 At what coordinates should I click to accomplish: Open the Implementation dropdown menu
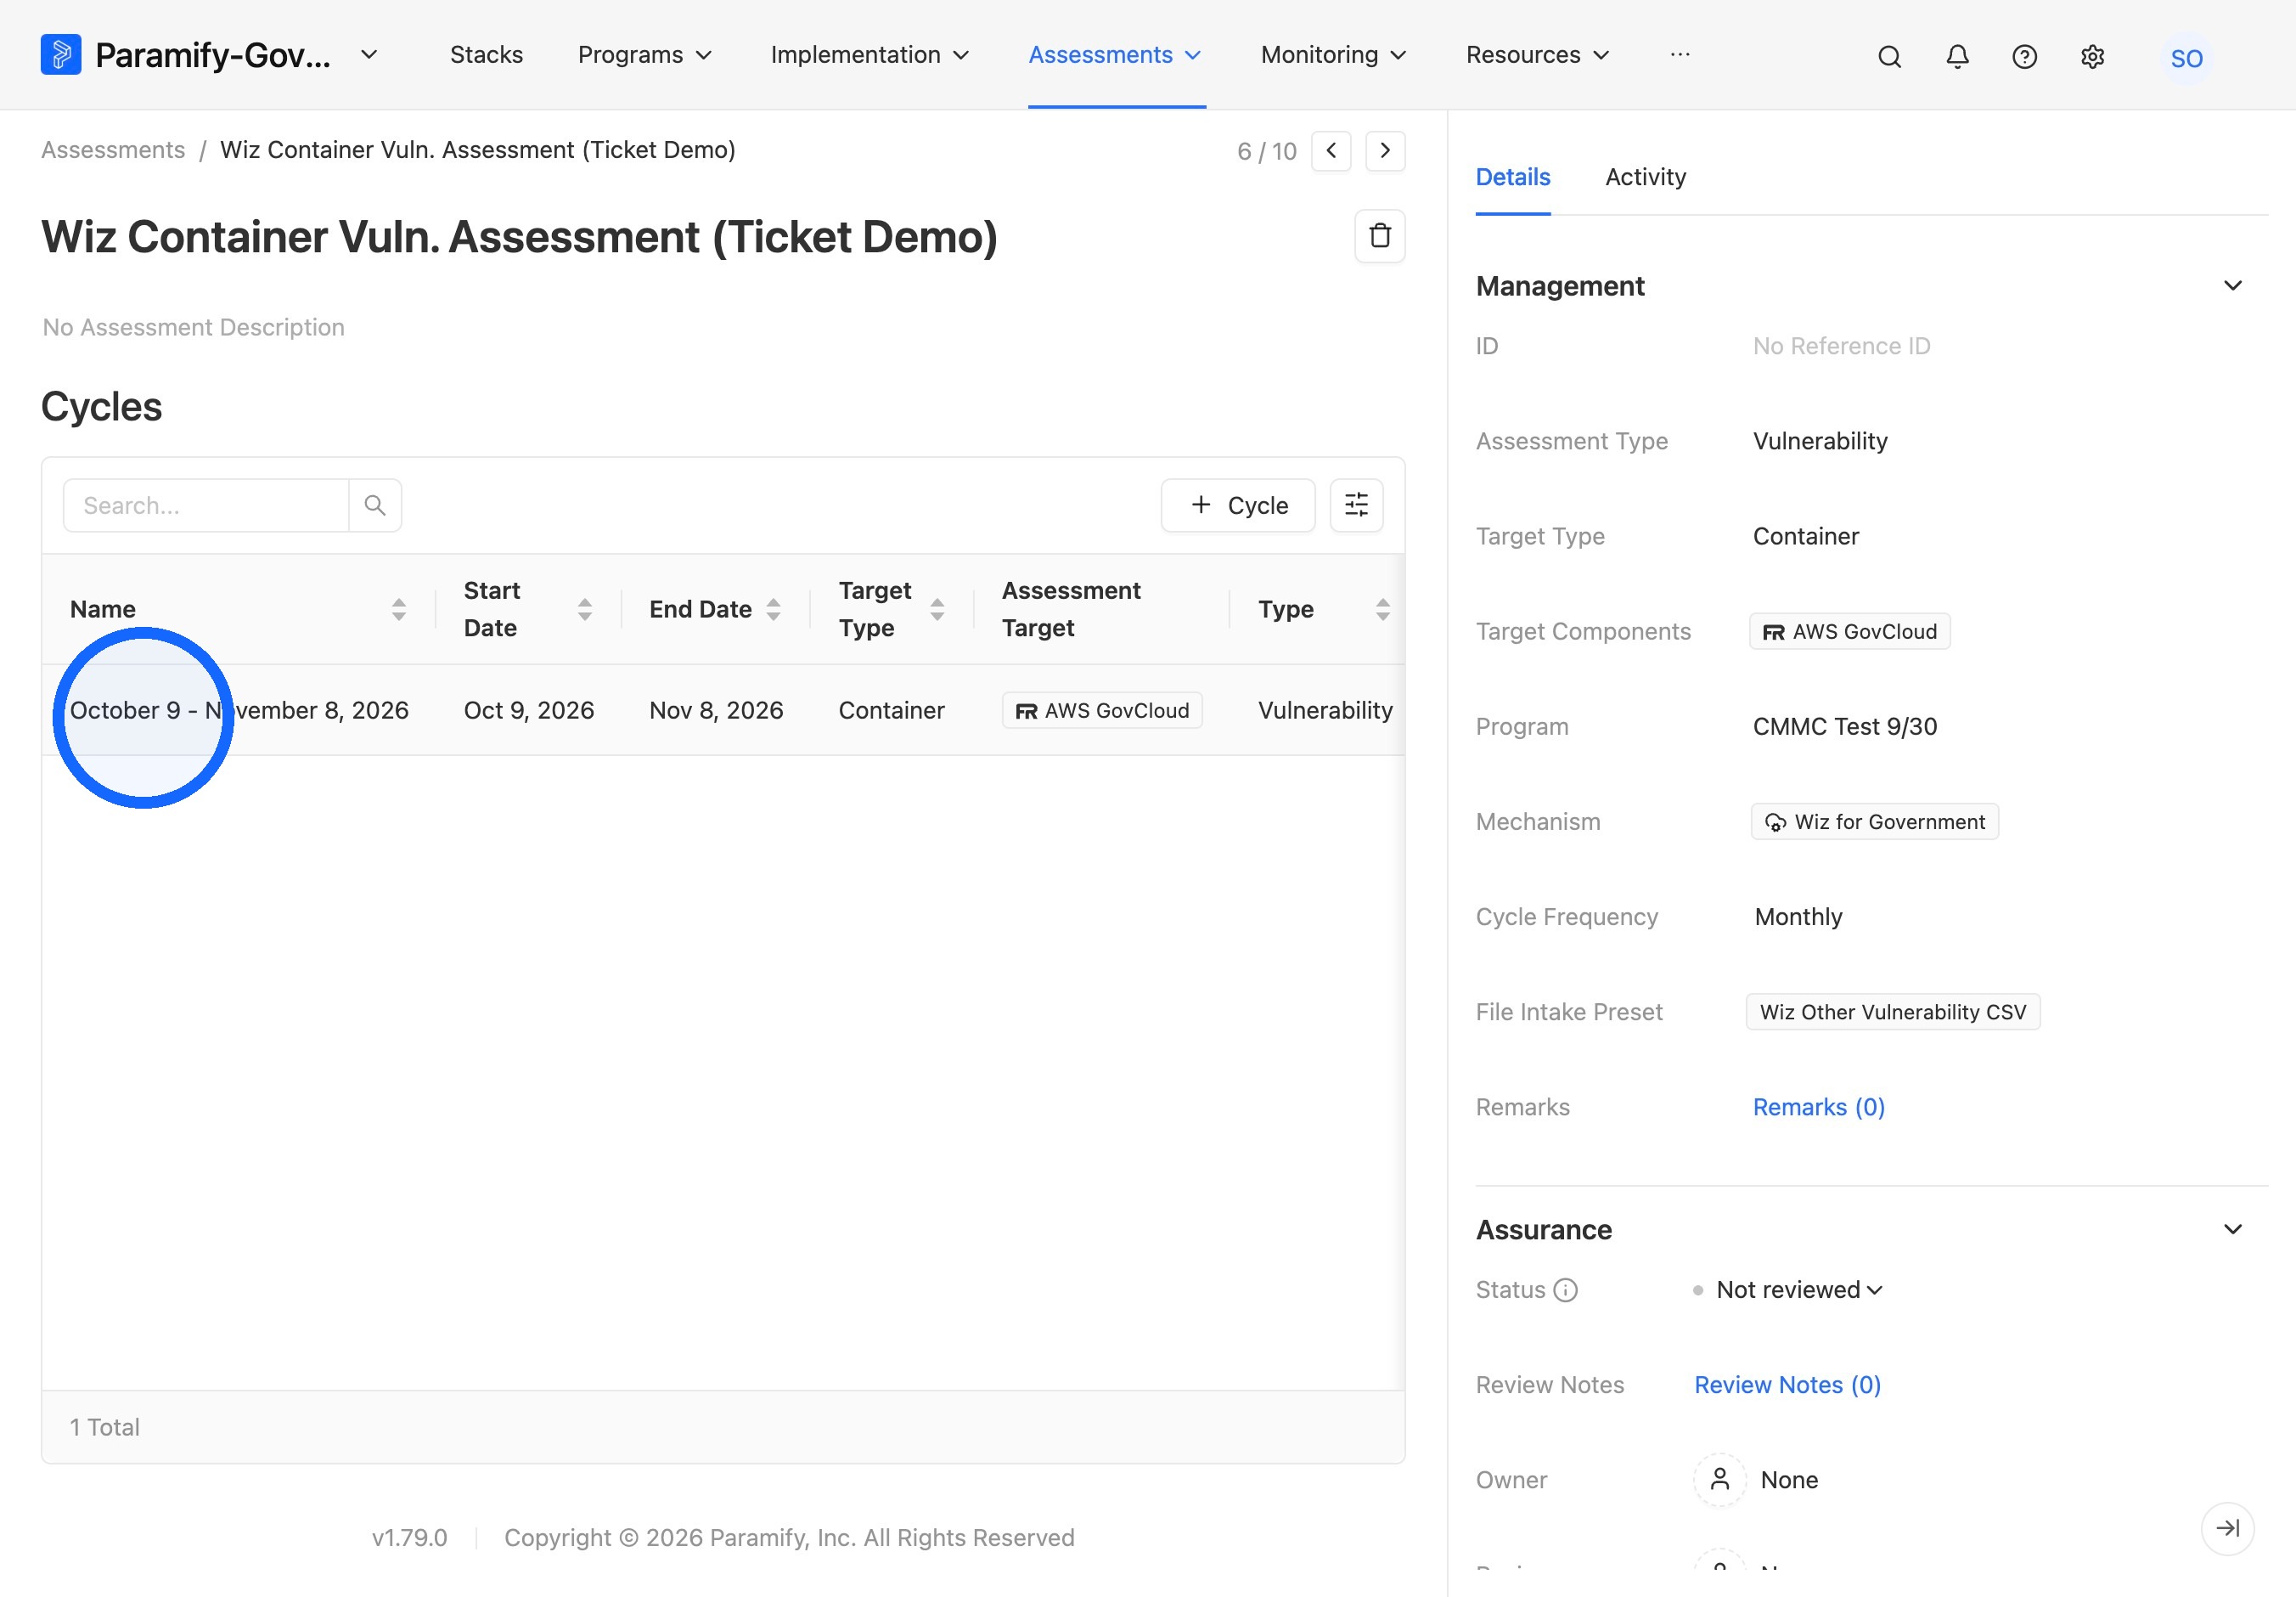coord(870,55)
